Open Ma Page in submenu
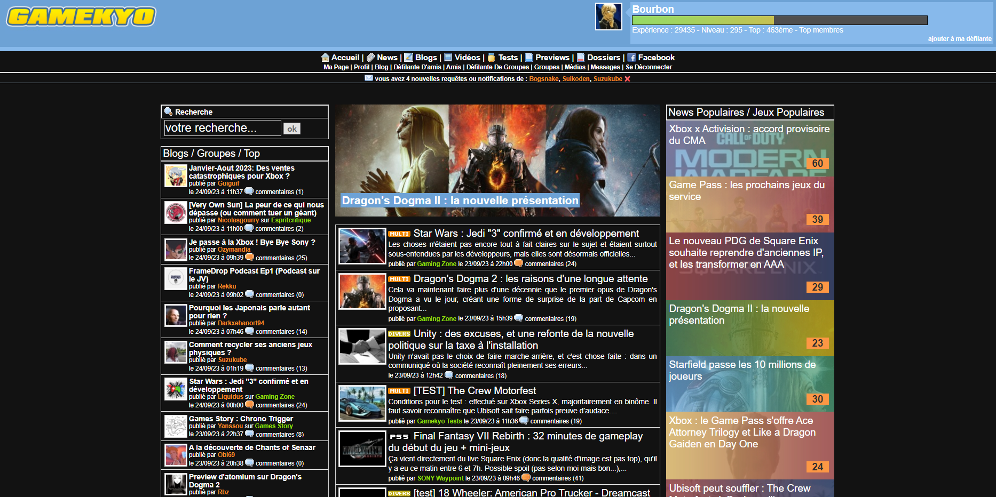The height and width of the screenshot is (497, 996). (336, 67)
